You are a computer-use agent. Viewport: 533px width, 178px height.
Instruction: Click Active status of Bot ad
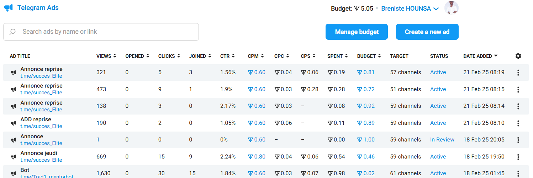pyautogui.click(x=438, y=173)
